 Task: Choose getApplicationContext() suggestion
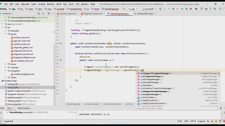[x=178, y=103]
